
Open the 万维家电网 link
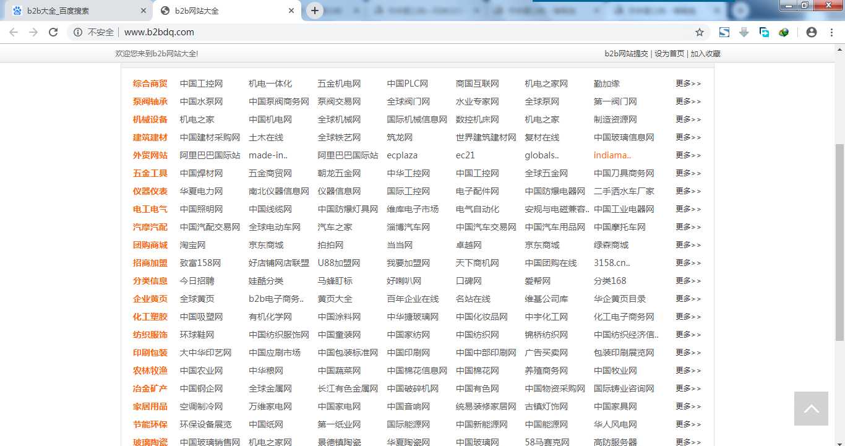coord(270,406)
